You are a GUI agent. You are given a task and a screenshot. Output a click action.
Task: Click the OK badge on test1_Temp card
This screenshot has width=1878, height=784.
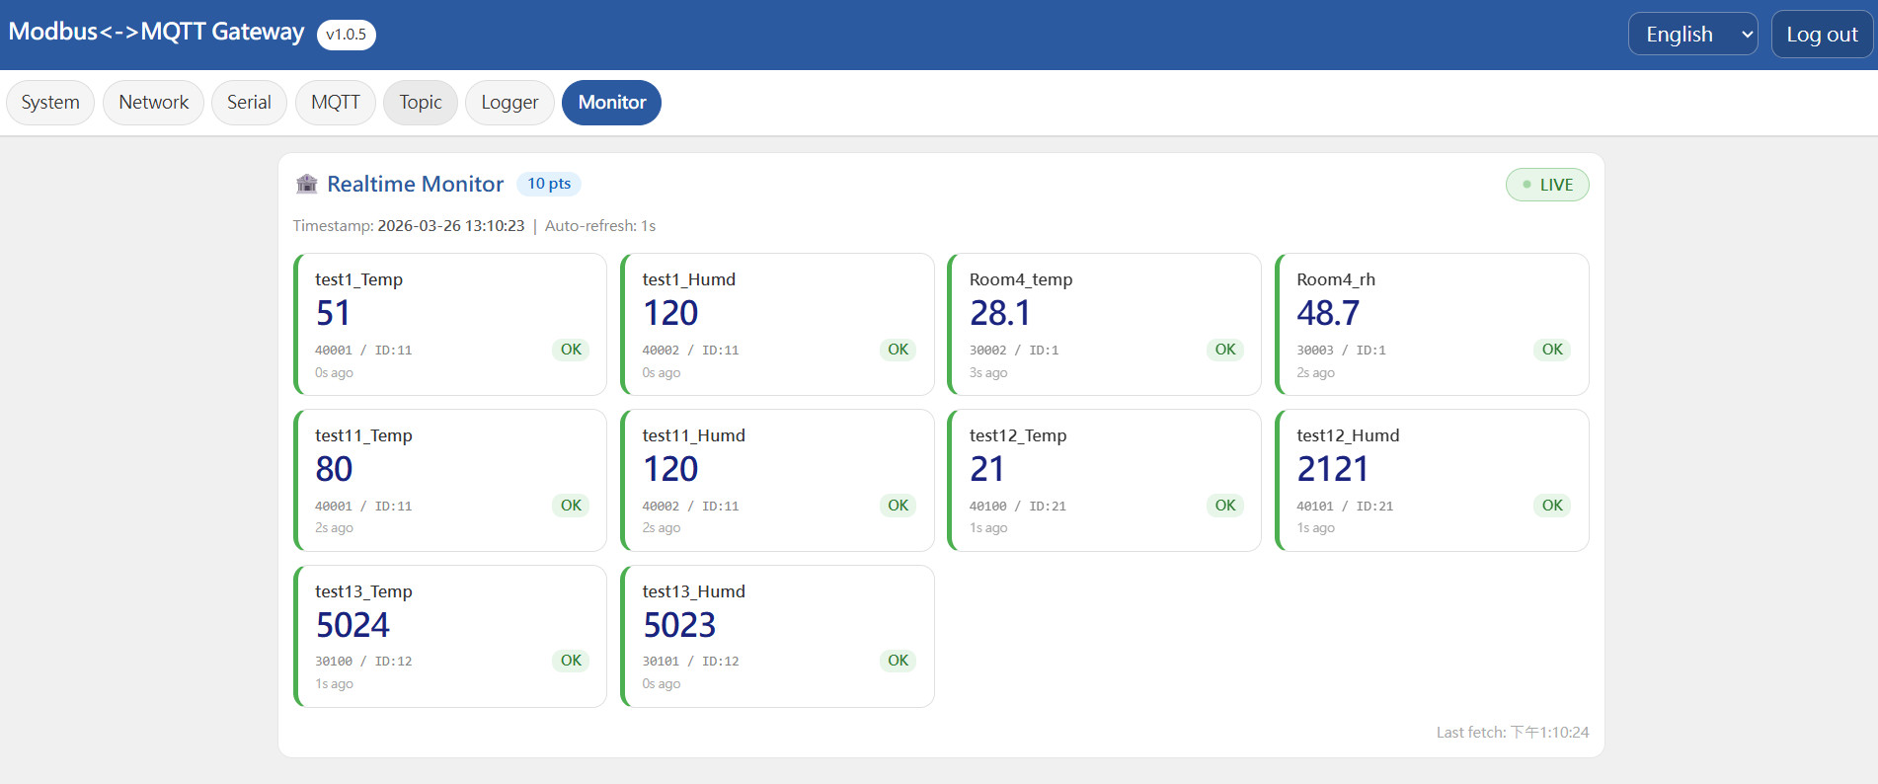click(x=571, y=350)
